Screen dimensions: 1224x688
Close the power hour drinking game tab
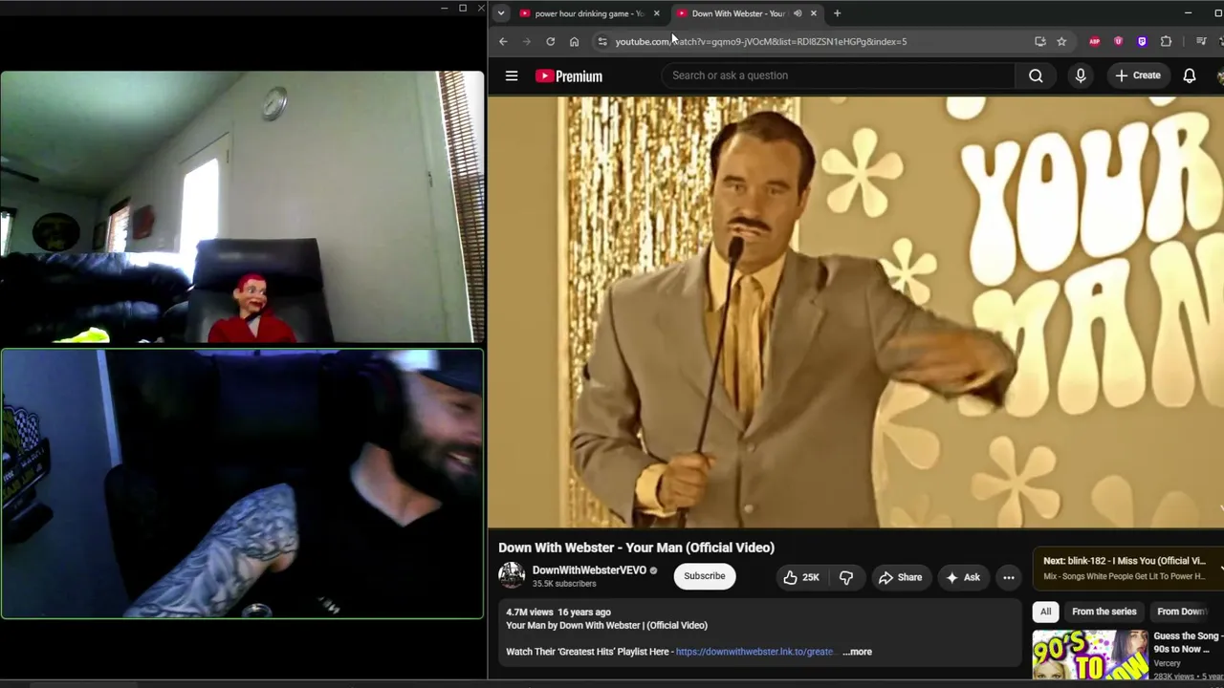[x=656, y=13]
